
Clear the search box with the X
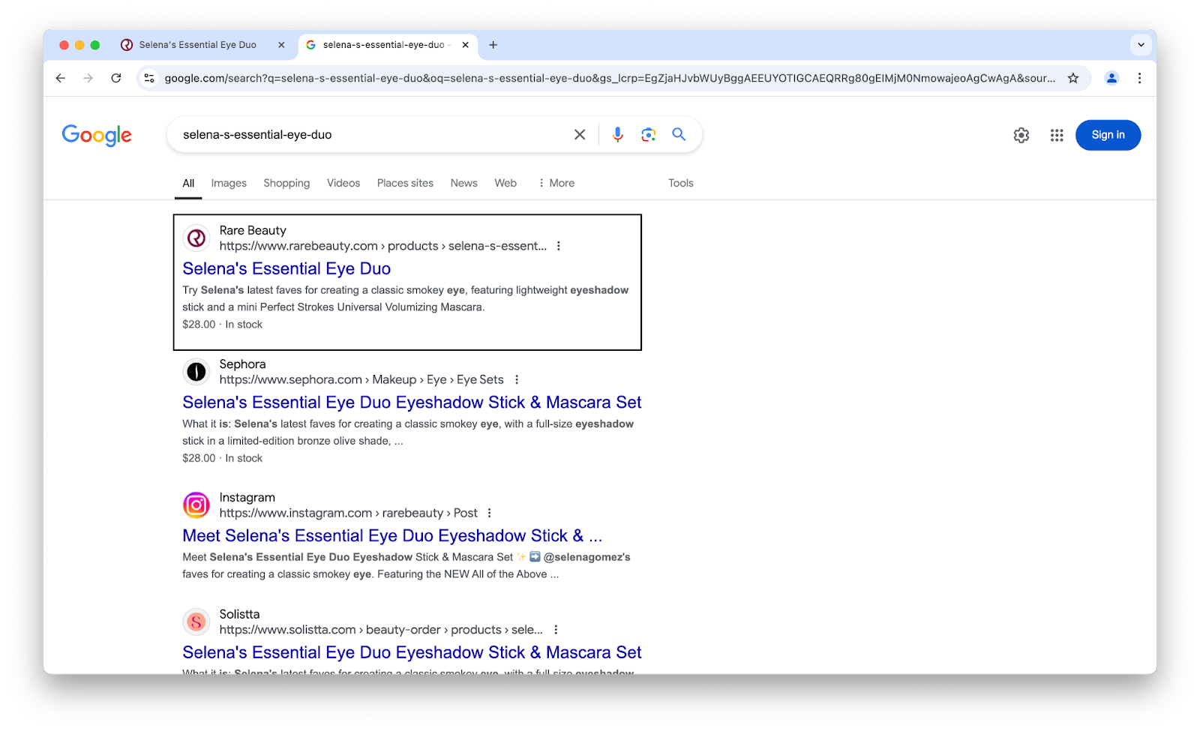coord(580,135)
